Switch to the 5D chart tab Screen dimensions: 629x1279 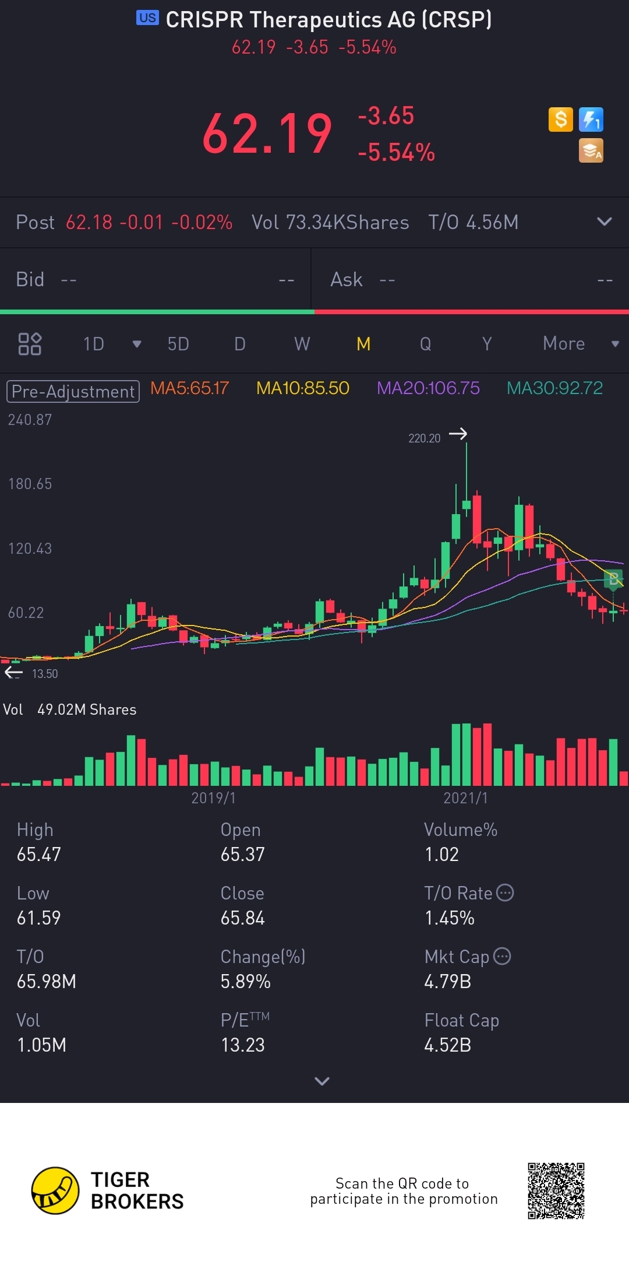tap(178, 344)
